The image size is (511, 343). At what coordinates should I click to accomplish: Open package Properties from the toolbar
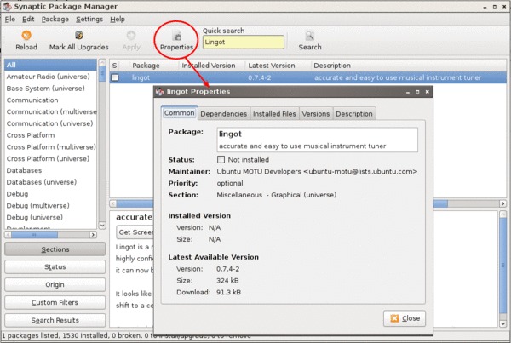[175, 37]
